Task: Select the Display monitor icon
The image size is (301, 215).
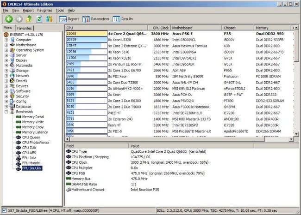Action: tap(13, 60)
